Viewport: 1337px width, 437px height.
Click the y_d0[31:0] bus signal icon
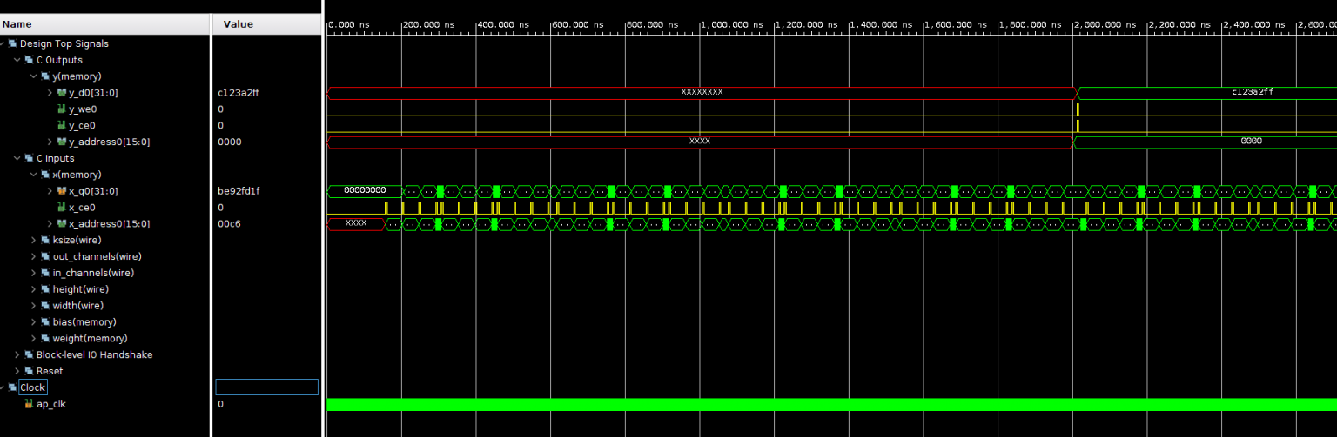pyautogui.click(x=62, y=92)
